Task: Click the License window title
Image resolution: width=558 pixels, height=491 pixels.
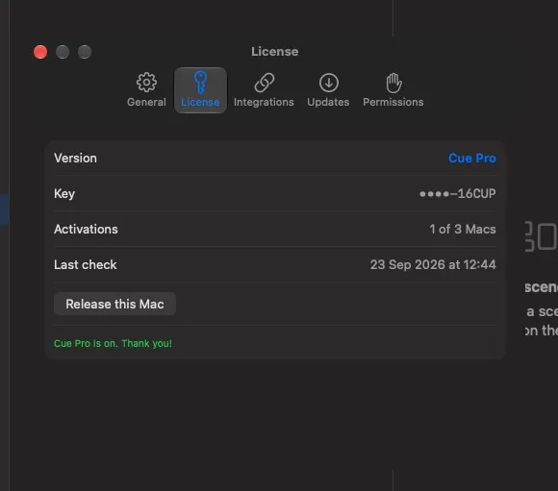Action: tap(275, 52)
